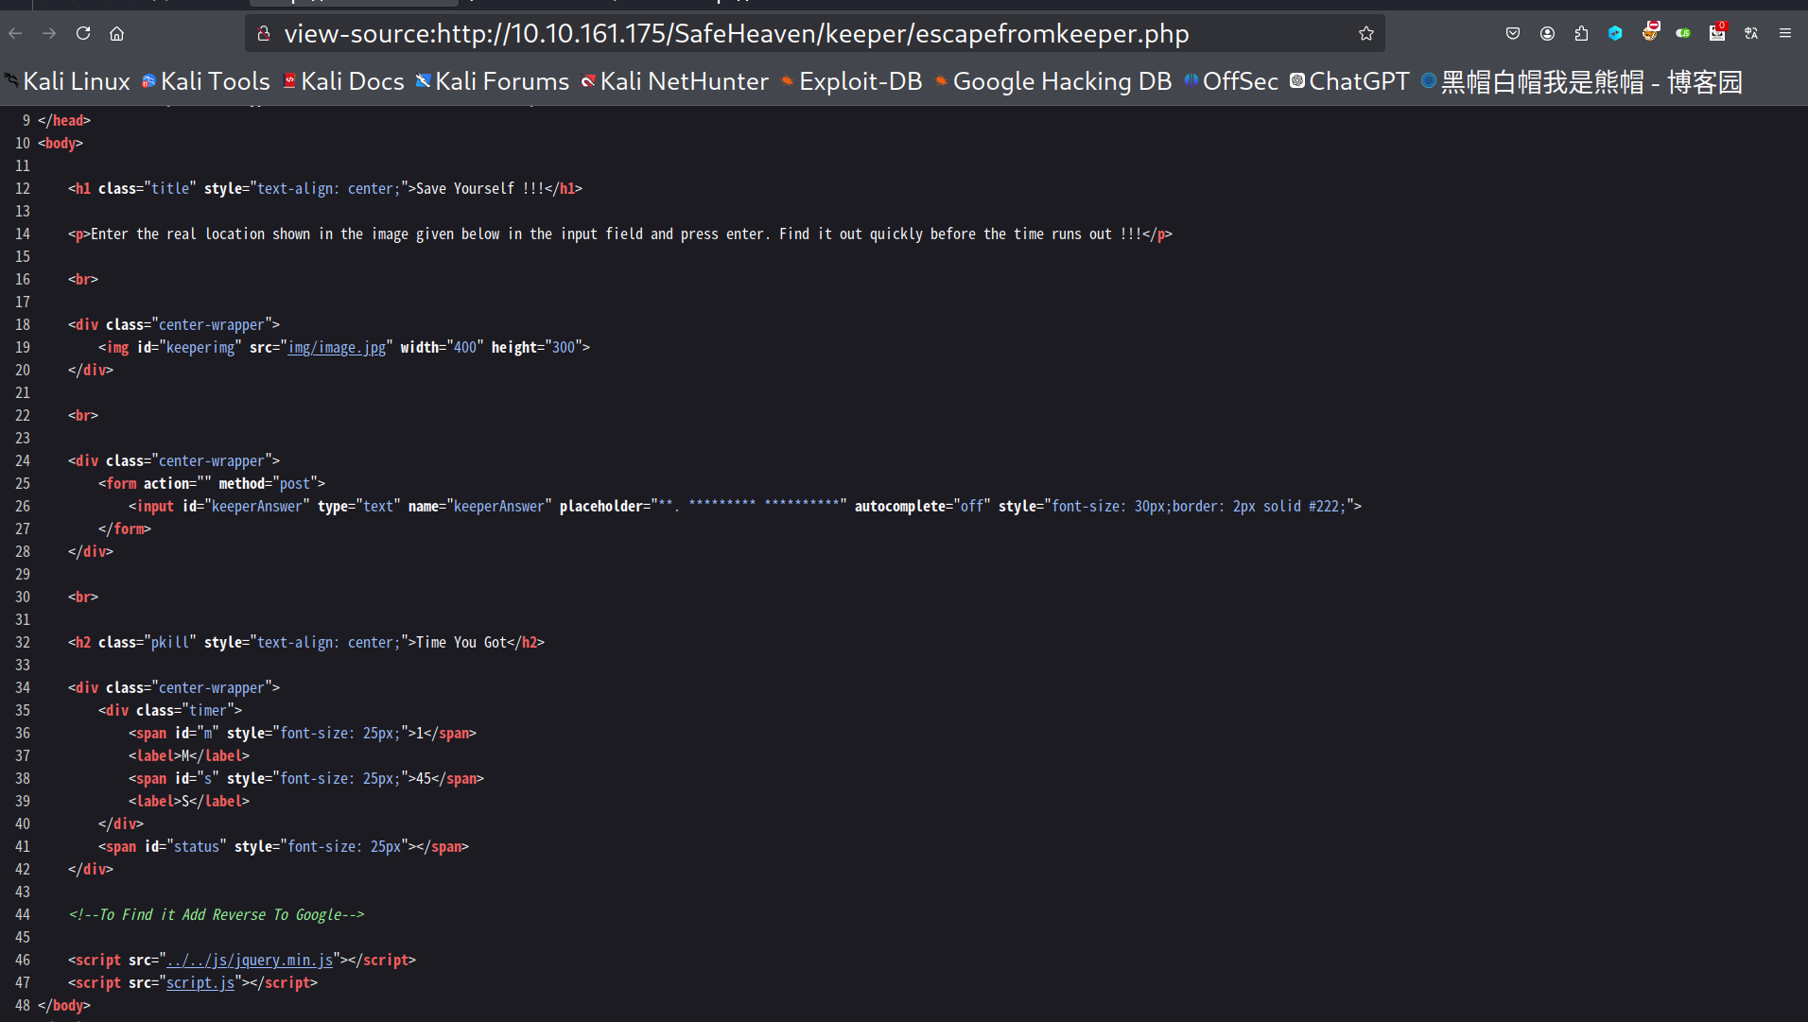
Task: Open the script.js source link
Action: coord(200,982)
